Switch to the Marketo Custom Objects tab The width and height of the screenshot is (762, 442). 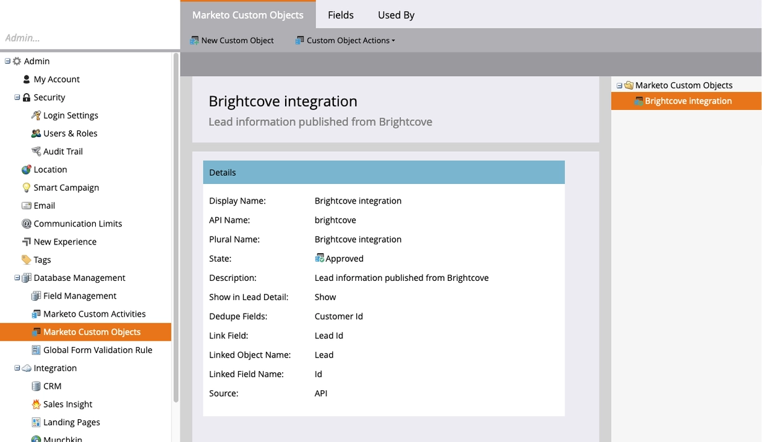[248, 15]
